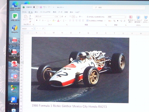Image resolution: width=149 pixels, height=112 pixels.
Task: Switch to the 表示 (View) tab
Action: pos(72,12)
